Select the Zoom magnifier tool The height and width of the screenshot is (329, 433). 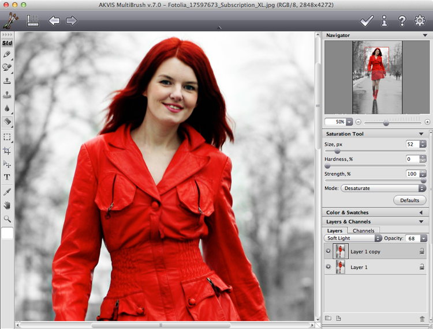coord(7,219)
